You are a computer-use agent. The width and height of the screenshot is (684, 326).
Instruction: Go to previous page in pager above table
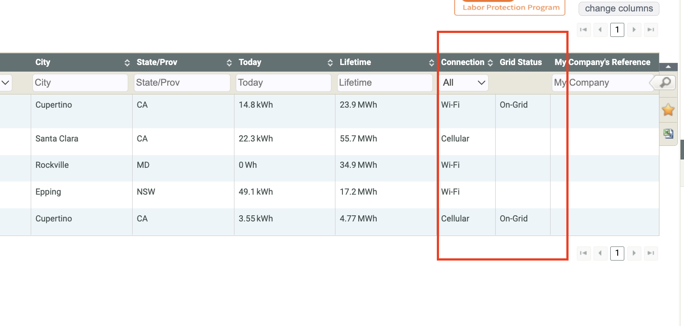click(x=600, y=29)
